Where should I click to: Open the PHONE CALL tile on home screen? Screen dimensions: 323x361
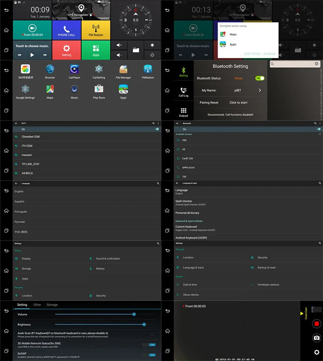67,30
